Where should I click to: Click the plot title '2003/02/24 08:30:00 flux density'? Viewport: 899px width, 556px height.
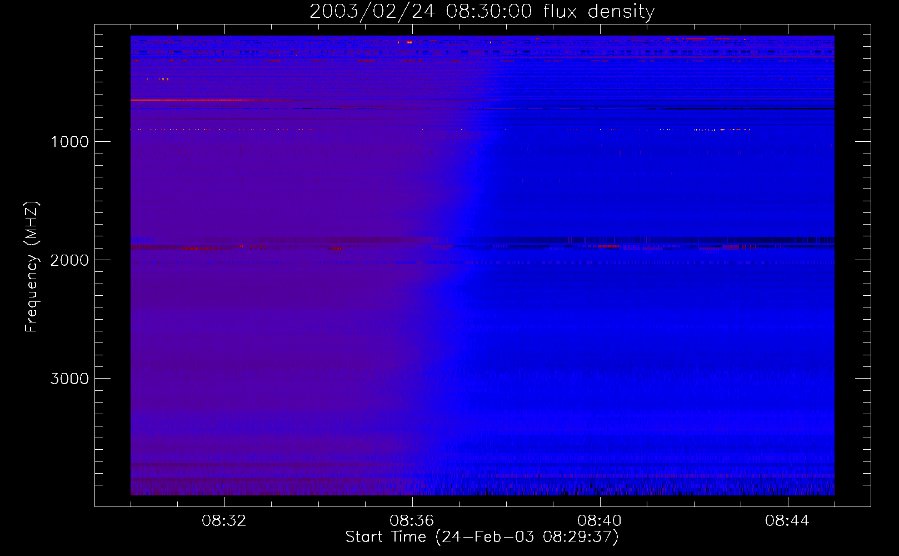point(482,12)
